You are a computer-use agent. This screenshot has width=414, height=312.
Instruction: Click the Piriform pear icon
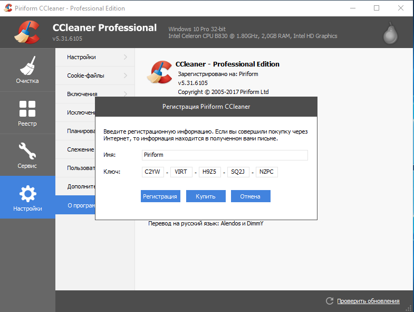(390, 33)
